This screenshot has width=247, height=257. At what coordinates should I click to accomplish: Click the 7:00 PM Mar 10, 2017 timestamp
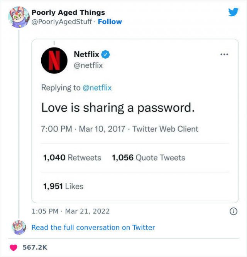coord(83,129)
